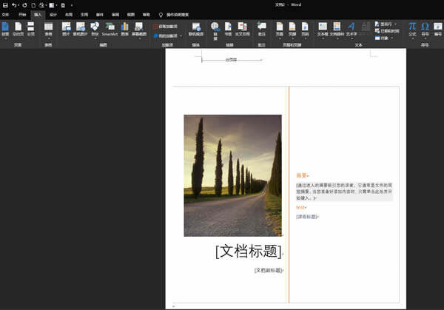Screen dimensions: 444x310
Task: Insert a chart using 图表
Action: pyautogui.click(x=124, y=29)
